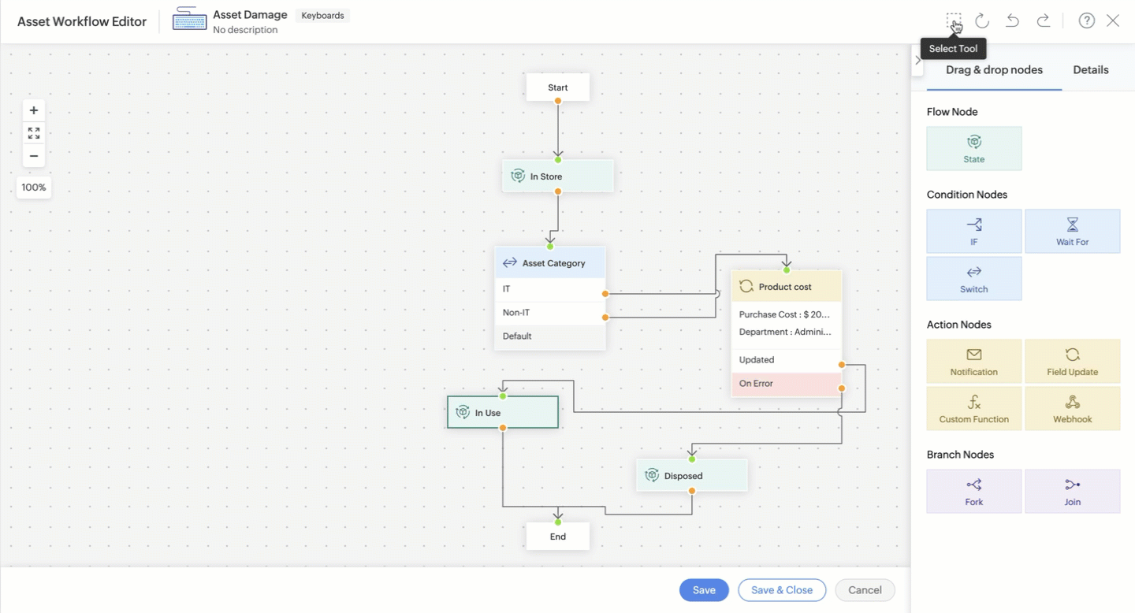Screen dimensions: 1135x613
Task: Select the Fork branch node
Action: coord(973,491)
